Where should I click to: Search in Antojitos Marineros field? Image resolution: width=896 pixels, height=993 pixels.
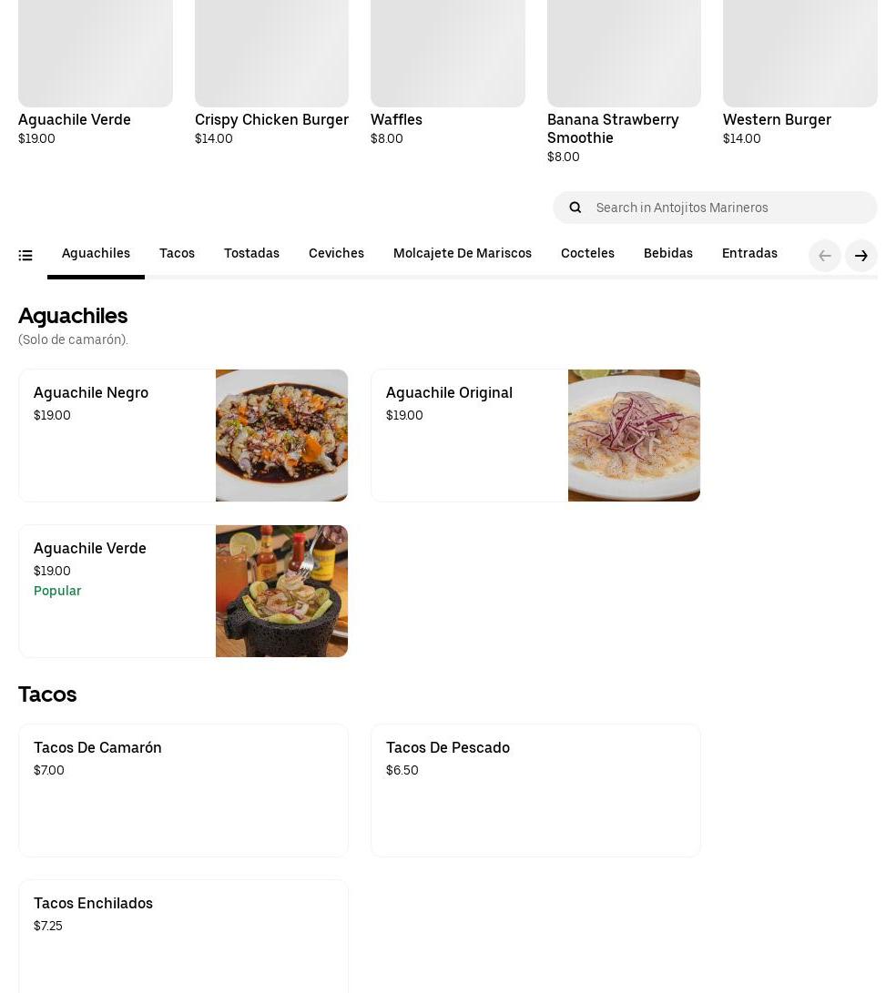(x=728, y=208)
